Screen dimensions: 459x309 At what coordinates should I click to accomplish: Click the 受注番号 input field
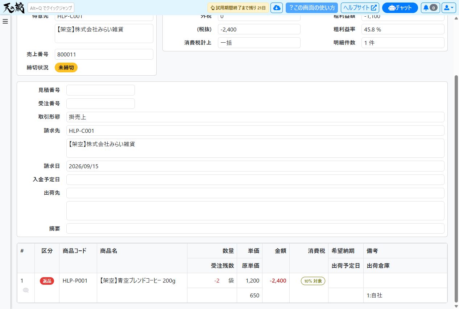(x=100, y=103)
